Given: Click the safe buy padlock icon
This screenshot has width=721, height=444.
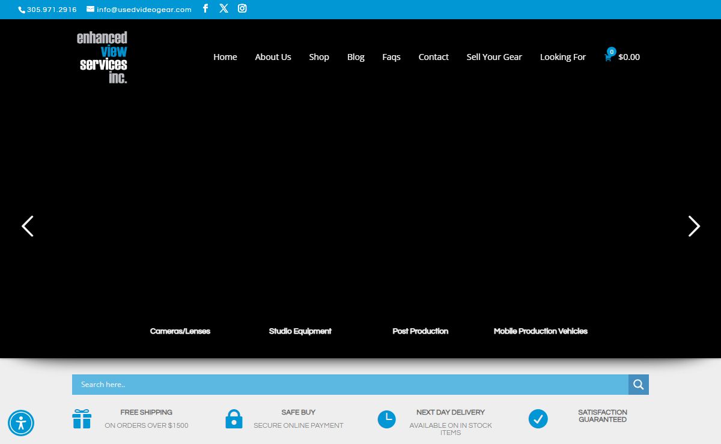Looking at the screenshot, I should tap(234, 419).
